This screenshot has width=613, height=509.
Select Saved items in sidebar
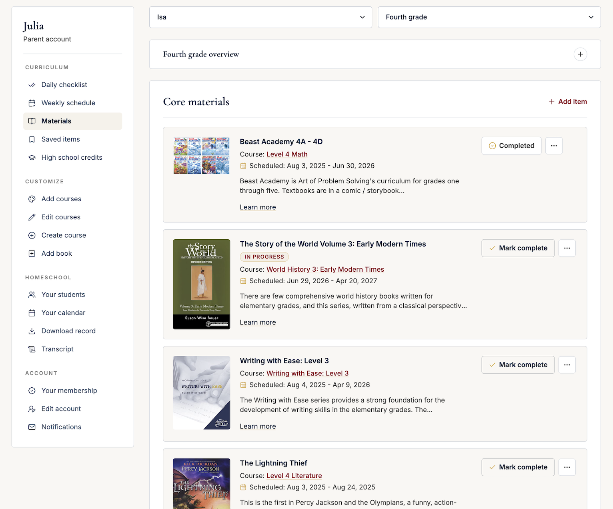[72, 139]
